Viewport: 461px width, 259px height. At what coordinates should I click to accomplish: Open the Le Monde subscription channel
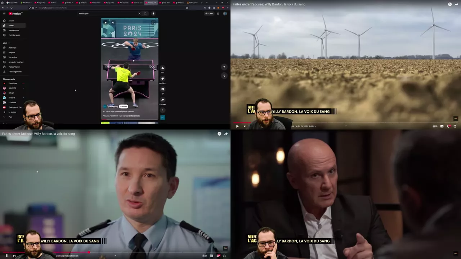(x=12, y=112)
